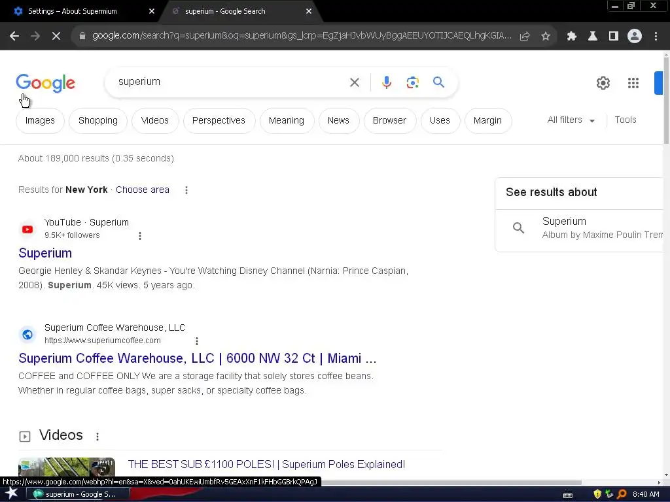The height and width of the screenshot is (502, 670).
Task: Select the Uses filter chip
Action: pyautogui.click(x=440, y=120)
